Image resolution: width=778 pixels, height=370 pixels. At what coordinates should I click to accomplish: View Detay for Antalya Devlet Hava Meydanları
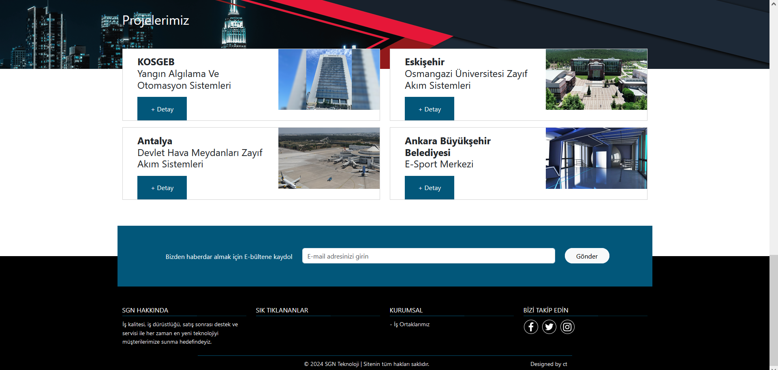coord(162,188)
